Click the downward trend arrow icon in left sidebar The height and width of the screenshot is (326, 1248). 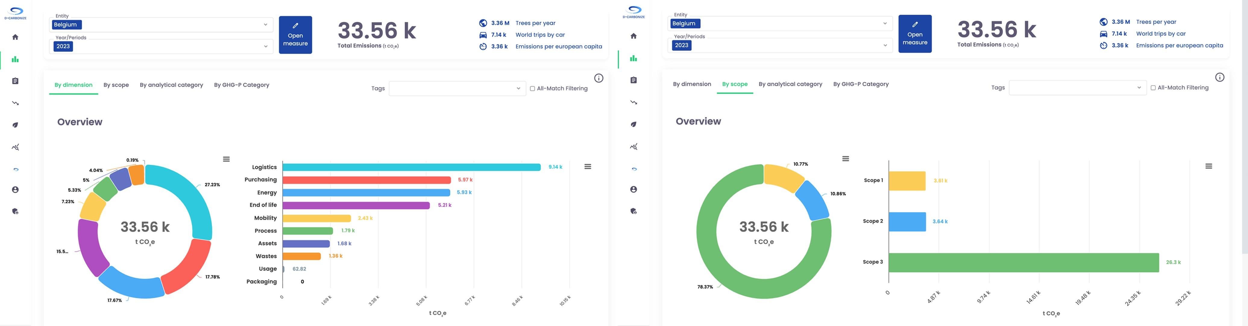click(15, 103)
